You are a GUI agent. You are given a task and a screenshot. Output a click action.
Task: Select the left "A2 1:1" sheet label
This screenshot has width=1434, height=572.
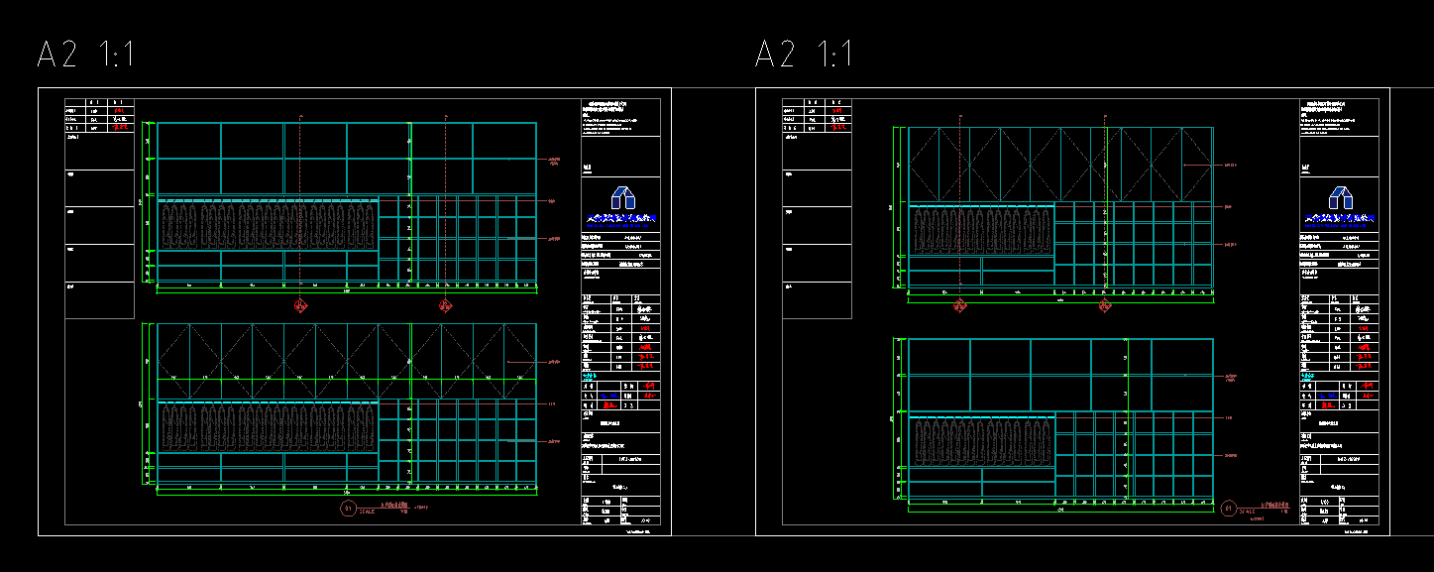point(85,55)
